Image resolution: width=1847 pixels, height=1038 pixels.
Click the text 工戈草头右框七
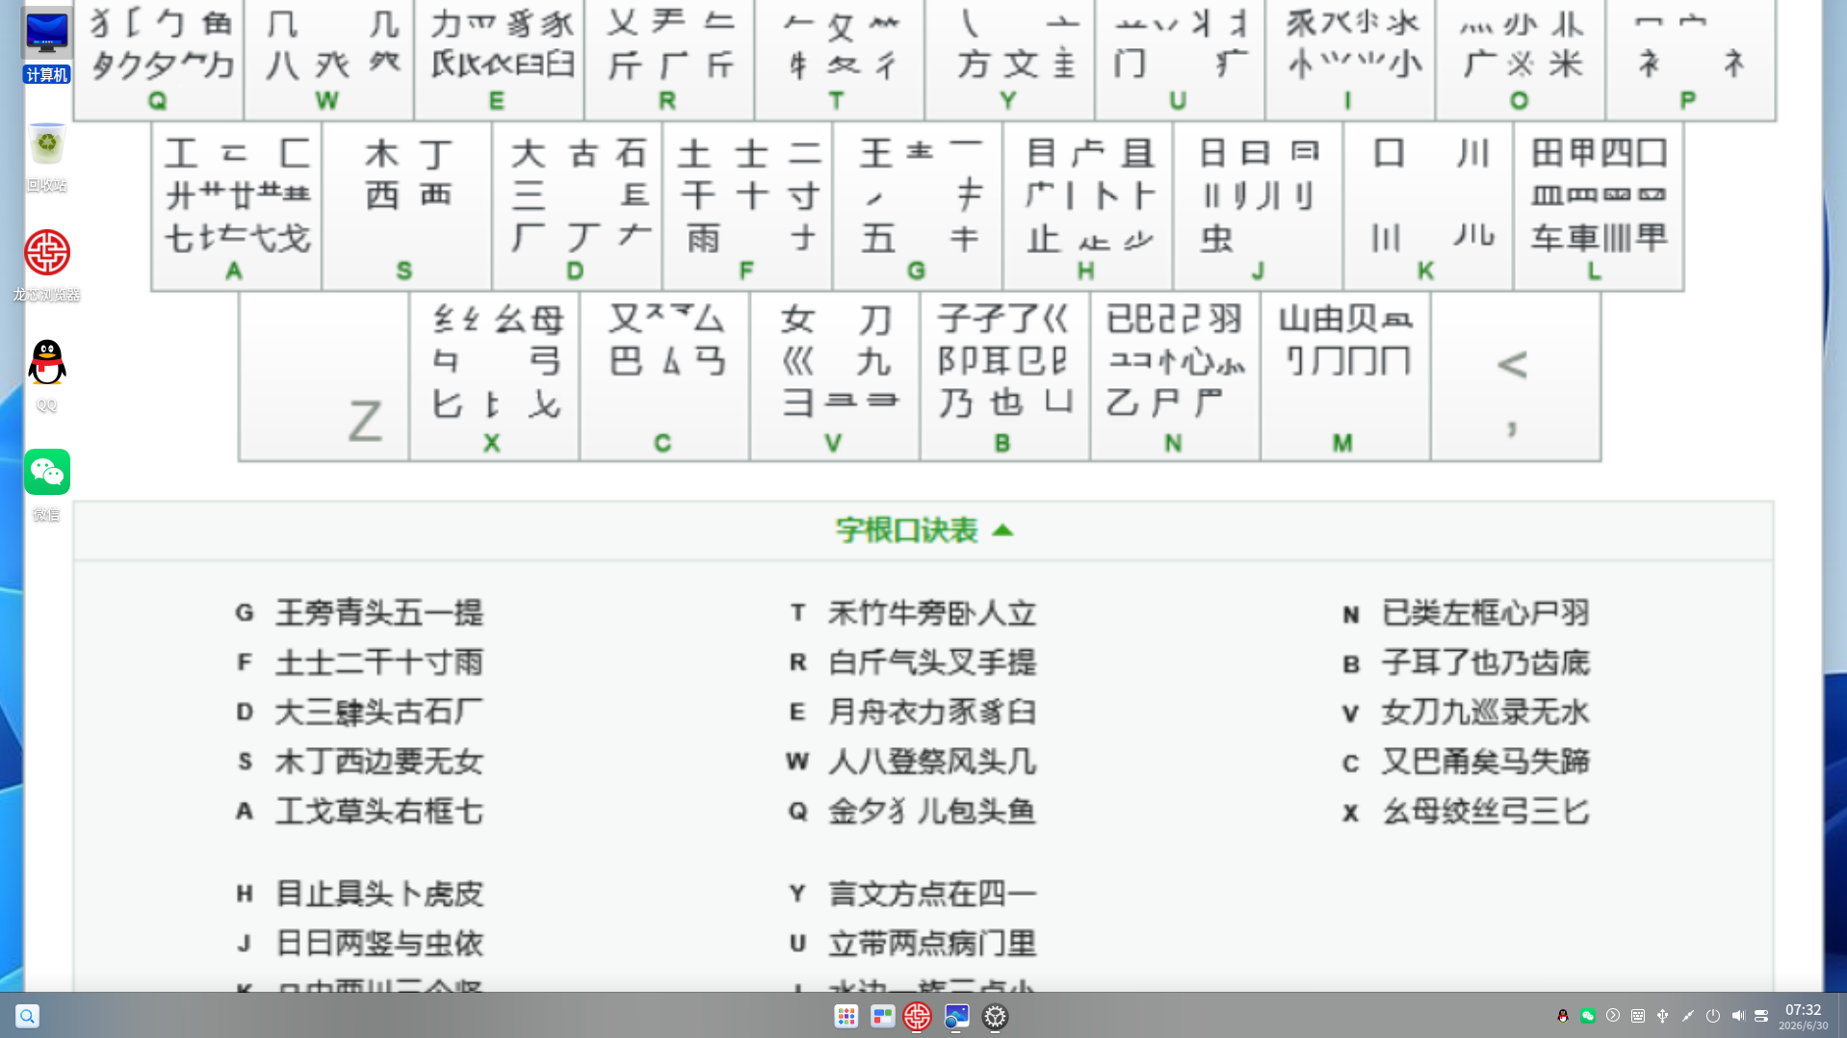pos(379,812)
